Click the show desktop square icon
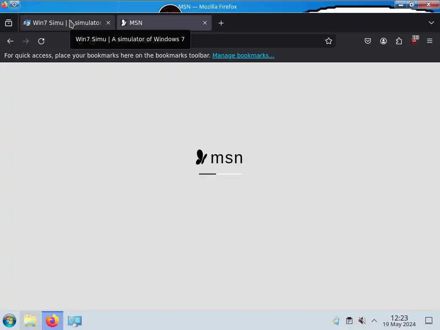This screenshot has width=440, height=330. [429, 321]
